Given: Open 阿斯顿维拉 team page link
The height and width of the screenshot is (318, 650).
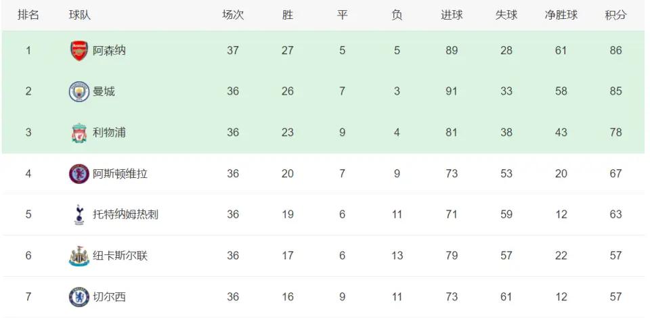Looking at the screenshot, I should pyautogui.click(x=120, y=173).
